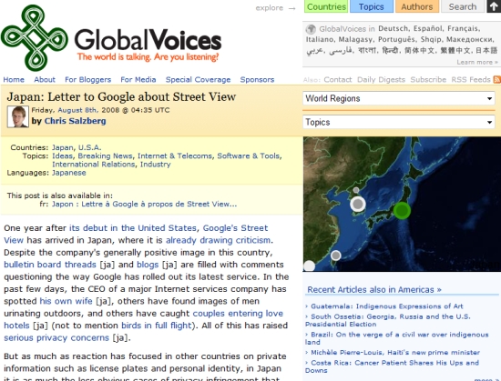Click 'its debut in the United States' link
Screen dimensions: 501x381
tap(133, 228)
